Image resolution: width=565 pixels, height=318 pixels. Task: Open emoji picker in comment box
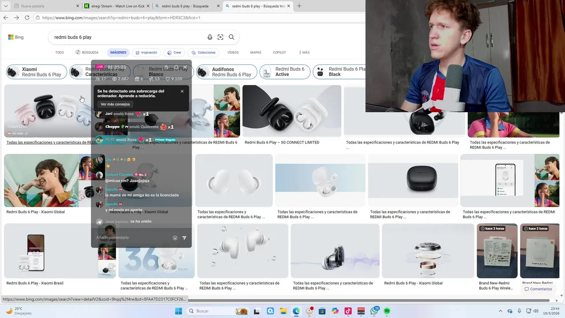click(x=175, y=238)
